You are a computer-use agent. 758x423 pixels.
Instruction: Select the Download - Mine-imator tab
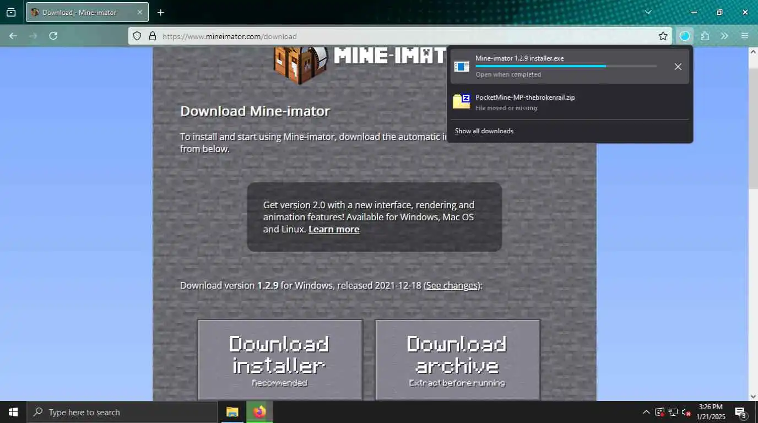coord(86,12)
